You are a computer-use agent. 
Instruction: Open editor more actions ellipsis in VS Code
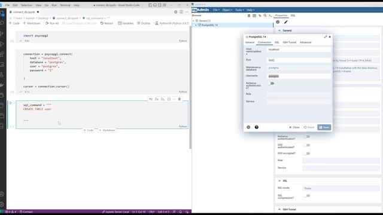pos(187,12)
